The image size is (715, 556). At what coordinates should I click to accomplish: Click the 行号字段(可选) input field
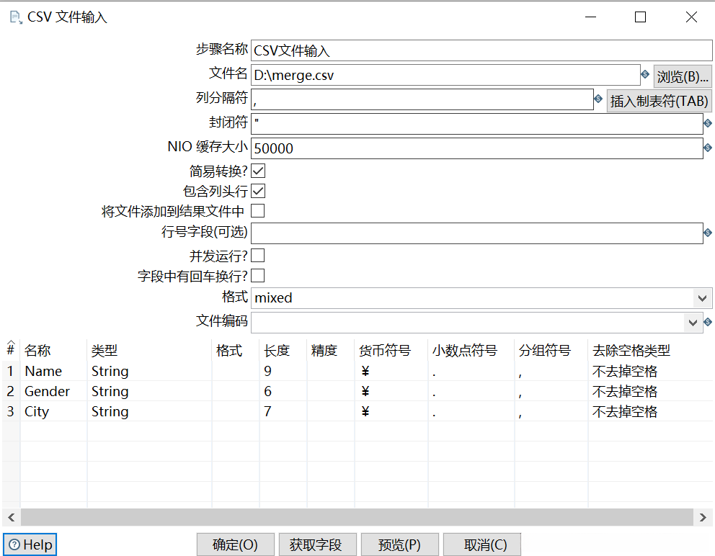point(477,233)
